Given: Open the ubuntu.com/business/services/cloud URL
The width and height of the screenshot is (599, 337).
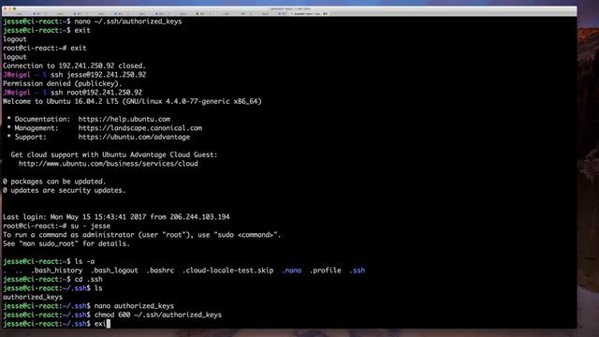Looking at the screenshot, I should click(x=109, y=164).
